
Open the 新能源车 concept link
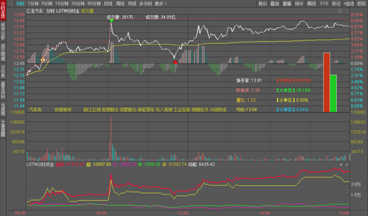tap(146, 110)
